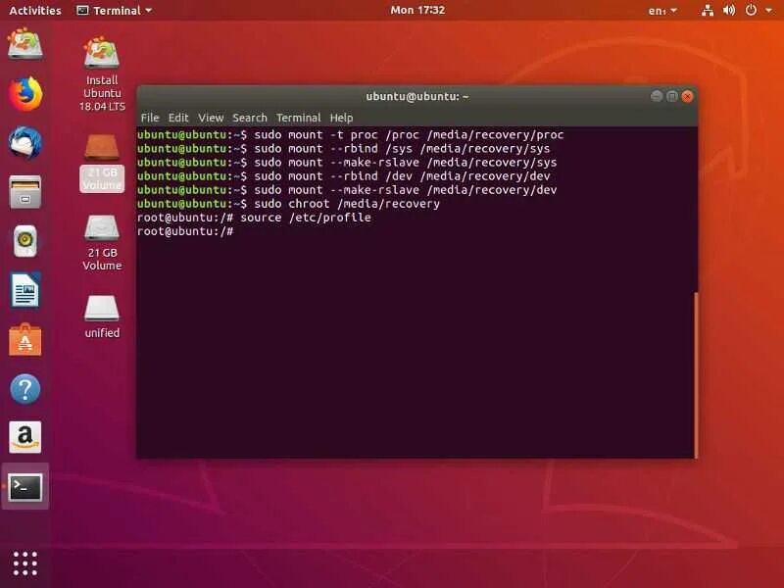The height and width of the screenshot is (588, 784).
Task: Show Applications grid at dock bottom
Action: (25, 563)
